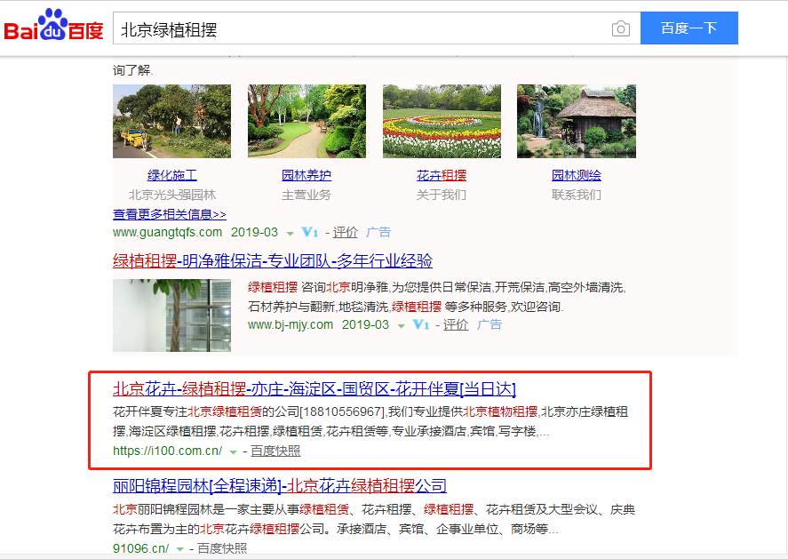Open the 园林养护 link
Screen dimensions: 788x559
306,176
